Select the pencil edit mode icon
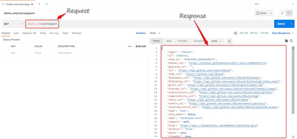297x139 pixels. pyautogui.click(x=282, y=13)
